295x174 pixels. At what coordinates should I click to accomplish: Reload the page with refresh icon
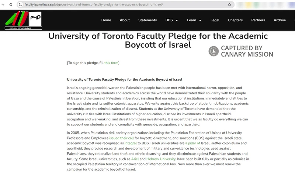click(11, 4)
